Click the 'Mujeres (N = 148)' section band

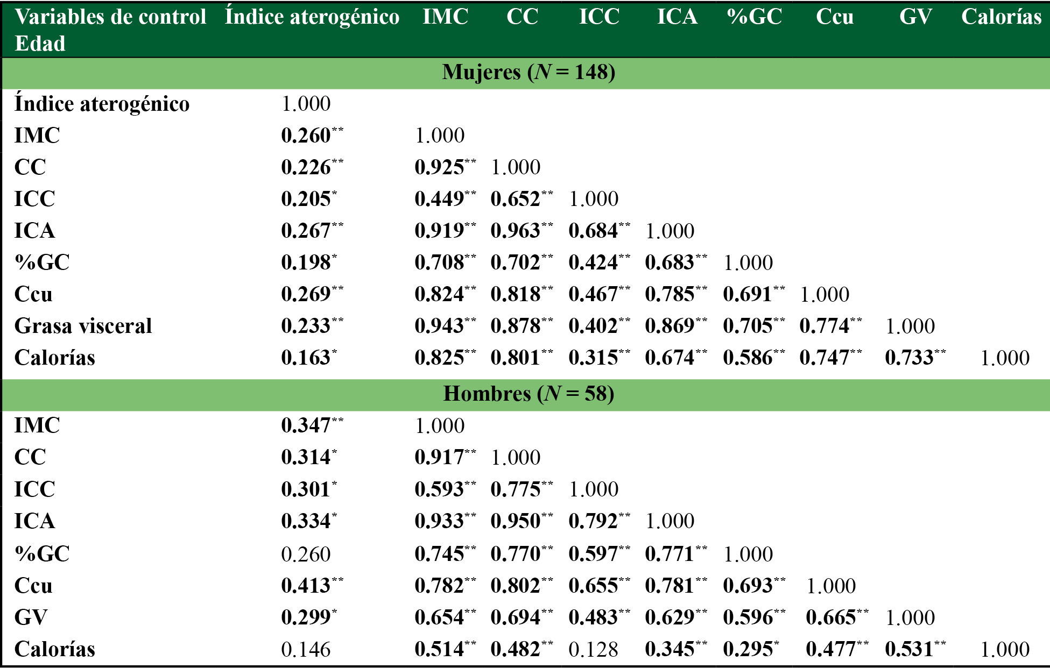528,72
